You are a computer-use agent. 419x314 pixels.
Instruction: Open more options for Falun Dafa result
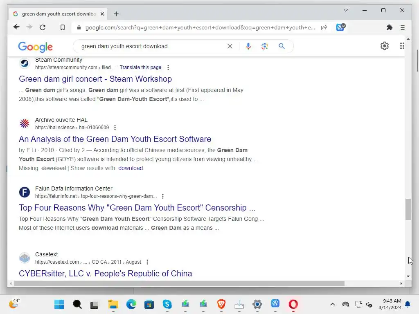coord(163,196)
